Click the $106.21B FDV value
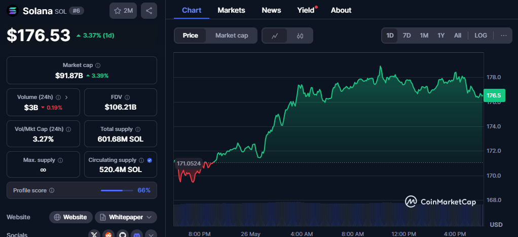The height and width of the screenshot is (237, 518). (121, 107)
